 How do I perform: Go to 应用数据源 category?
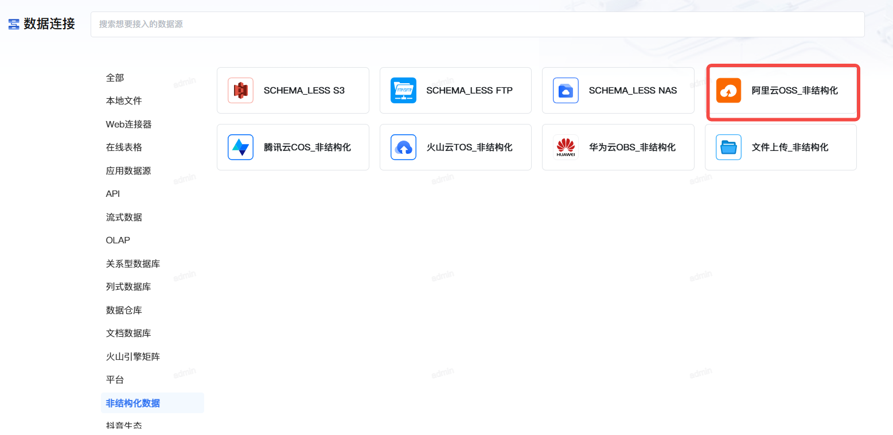(128, 170)
